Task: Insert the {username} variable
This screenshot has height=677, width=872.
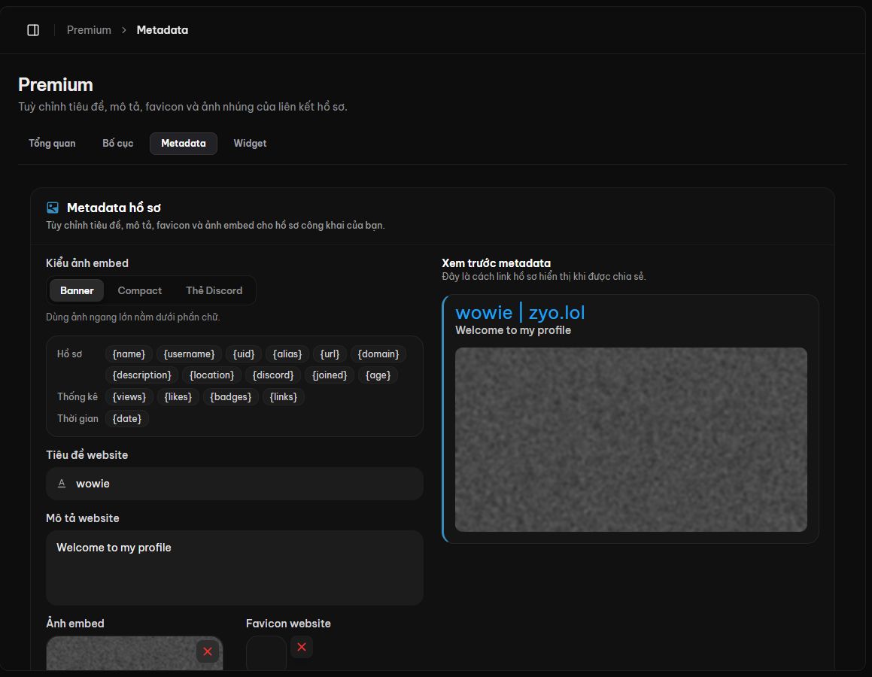Action: tap(189, 354)
